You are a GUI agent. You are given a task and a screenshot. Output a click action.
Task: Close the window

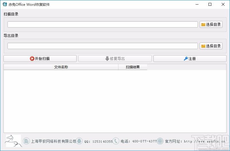[223, 4]
